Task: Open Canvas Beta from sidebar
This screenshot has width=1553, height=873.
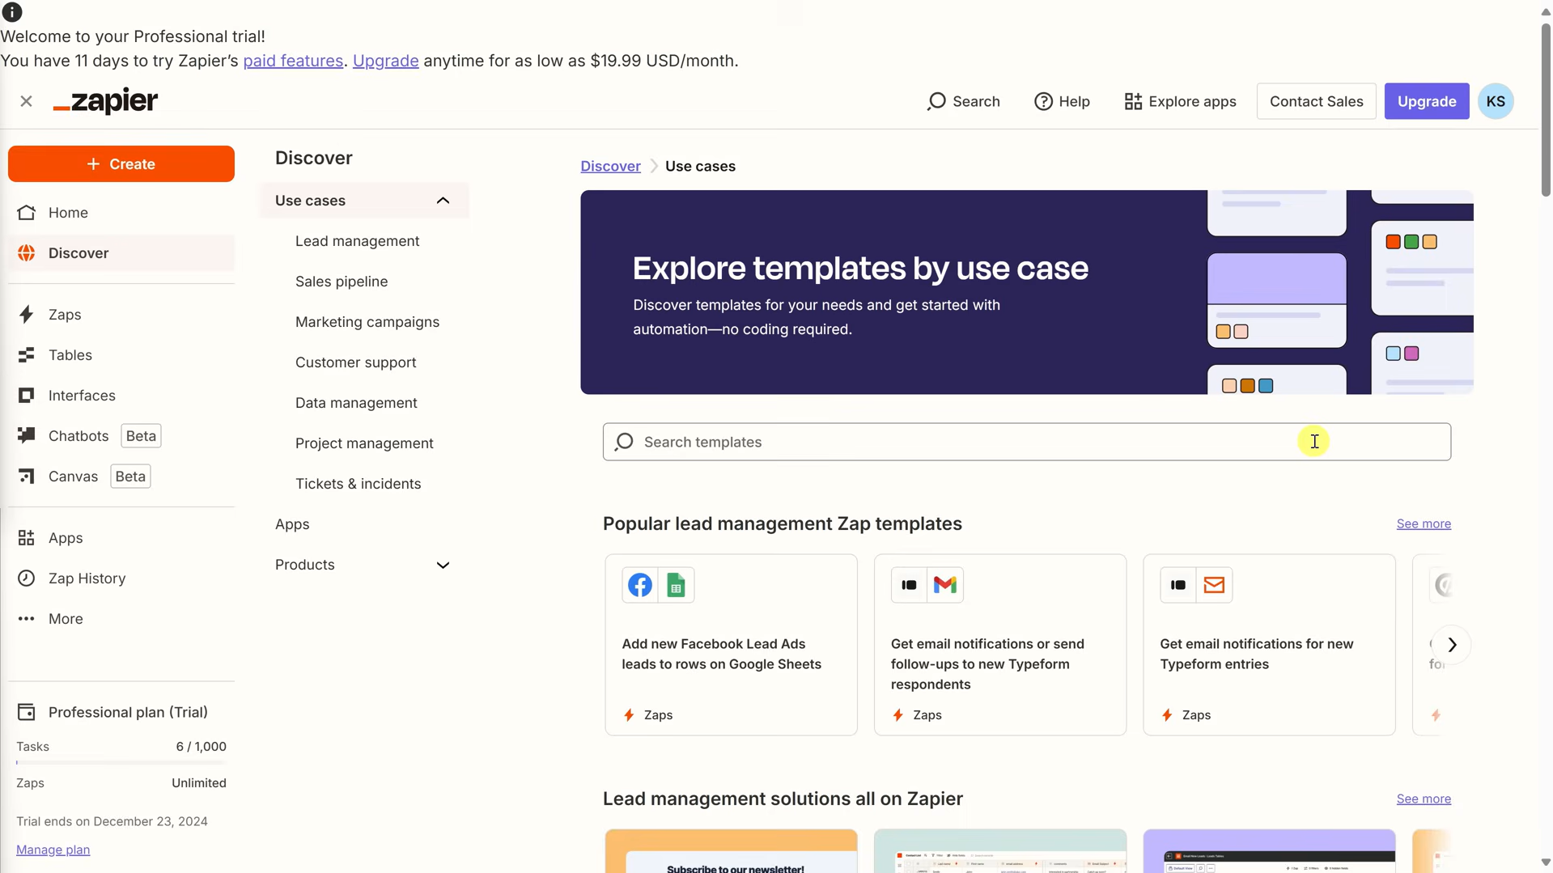Action: tap(73, 476)
